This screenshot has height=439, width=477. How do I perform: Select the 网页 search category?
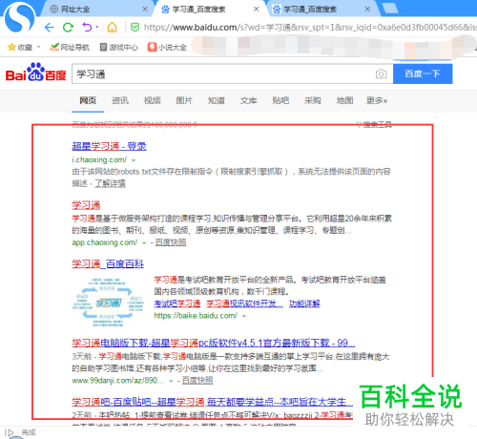coord(88,101)
